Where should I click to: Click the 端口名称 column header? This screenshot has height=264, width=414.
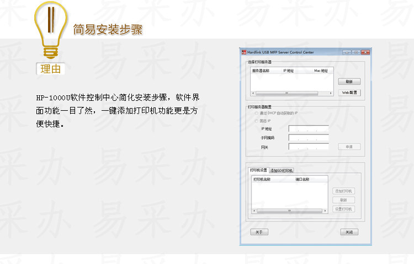pos(302,179)
